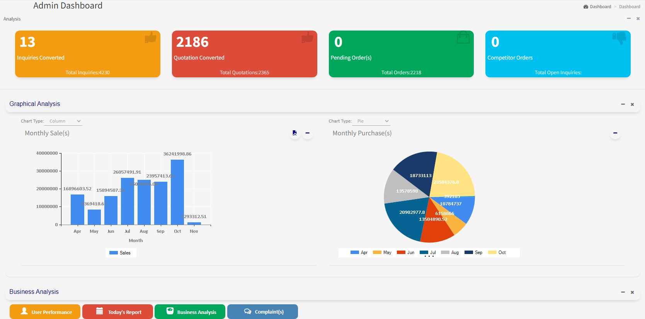
Task: Click thumbs-up icon on Inquiries Converted card
Action: click(150, 38)
